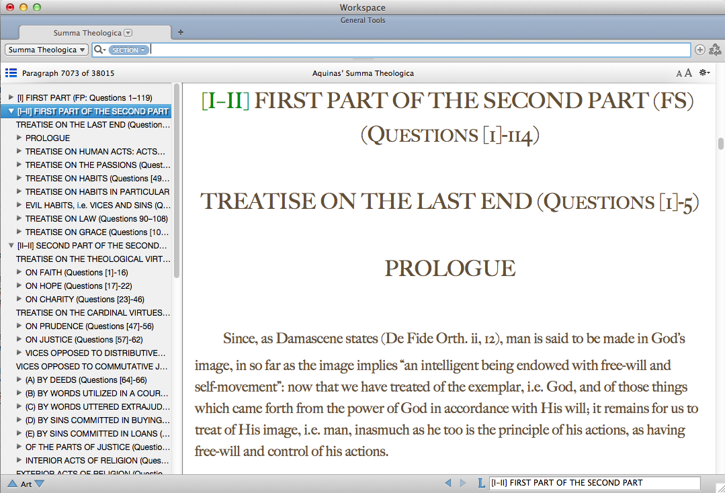Viewport: 725px width, 493px height.
Task: Go back with the left history arrow
Action: [447, 483]
